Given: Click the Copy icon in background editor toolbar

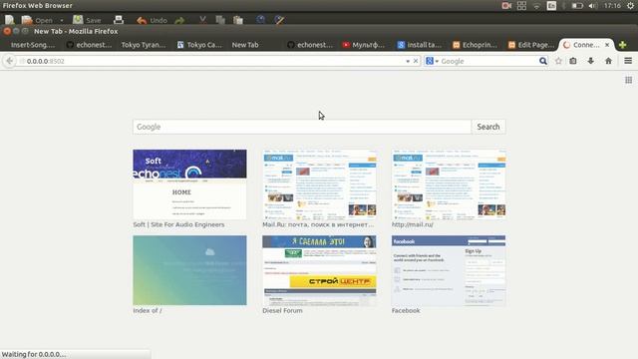Looking at the screenshot, I should (x=220, y=20).
